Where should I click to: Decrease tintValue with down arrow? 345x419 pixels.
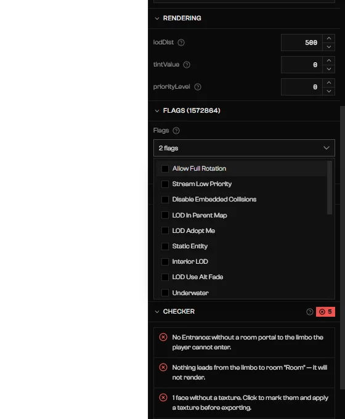pos(329,69)
